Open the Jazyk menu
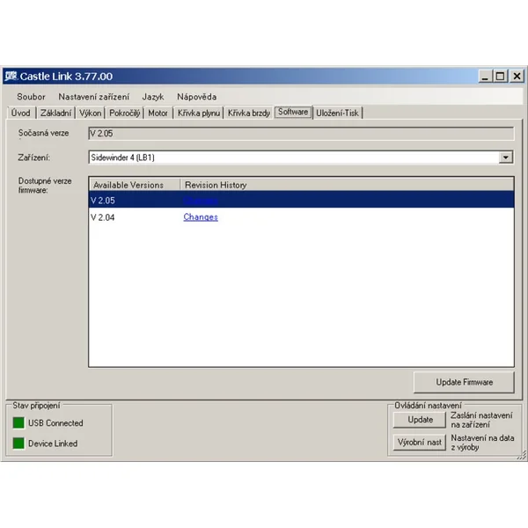This screenshot has width=528, height=528. [153, 96]
